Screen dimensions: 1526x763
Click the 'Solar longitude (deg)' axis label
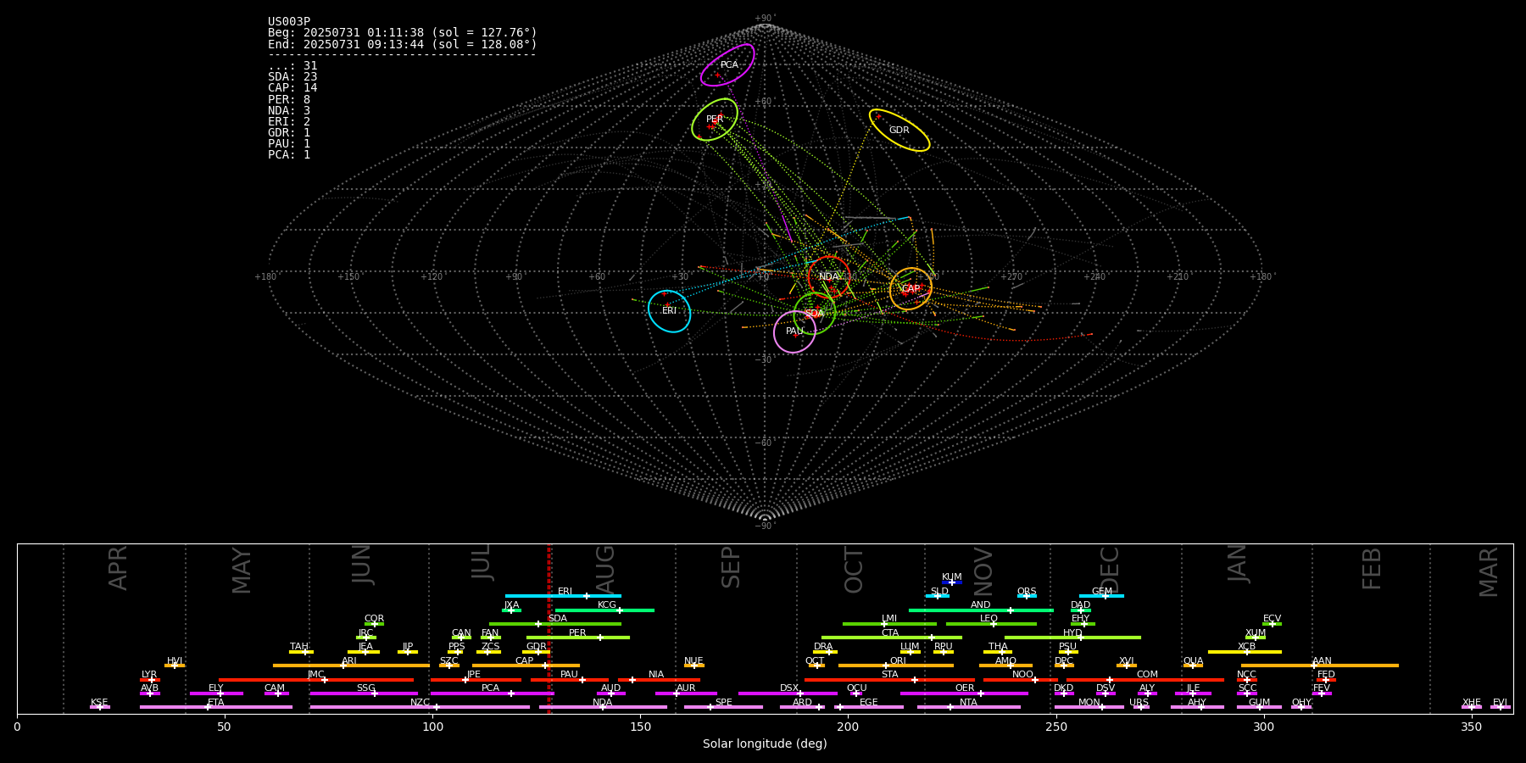[765, 744]
